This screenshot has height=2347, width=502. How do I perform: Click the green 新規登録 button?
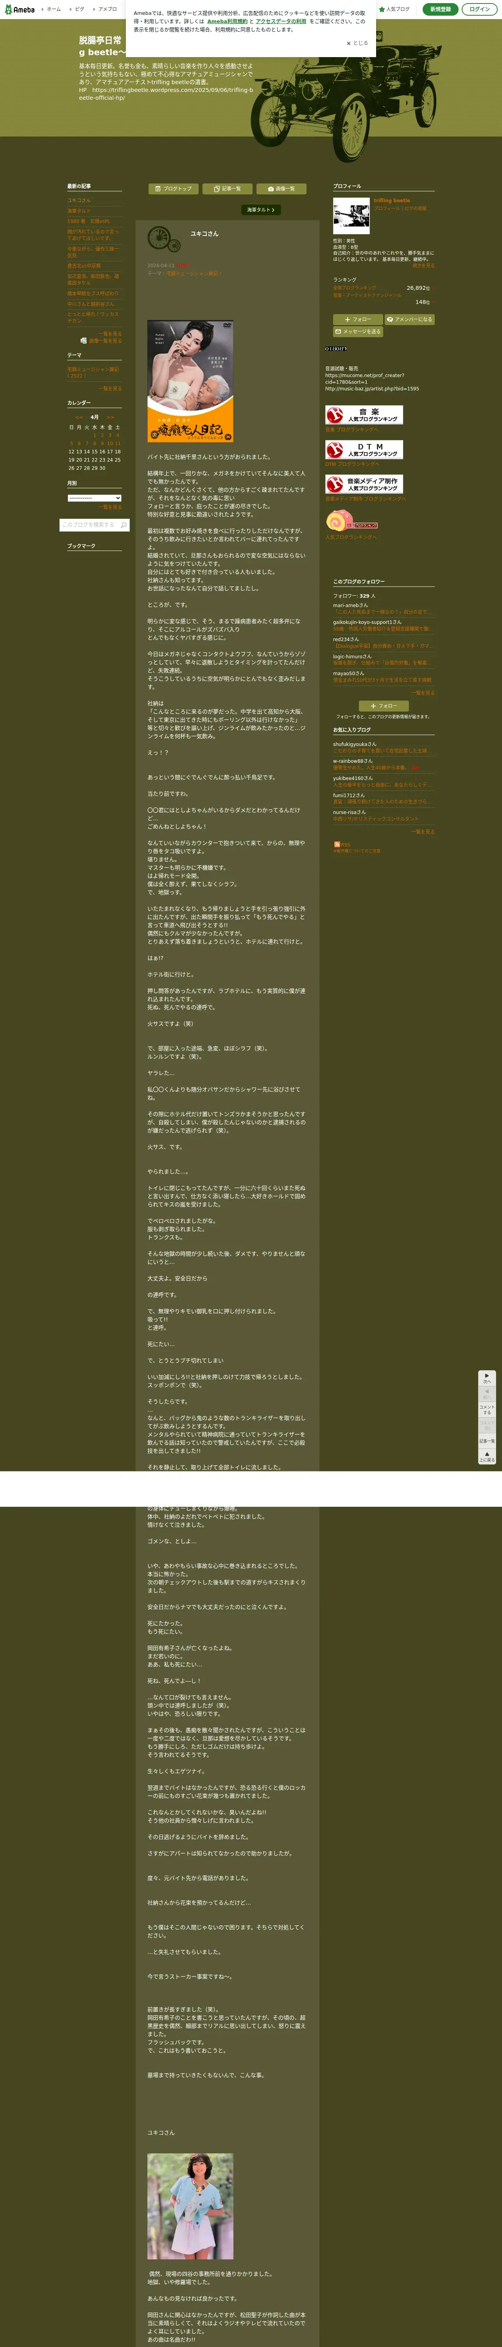click(441, 9)
